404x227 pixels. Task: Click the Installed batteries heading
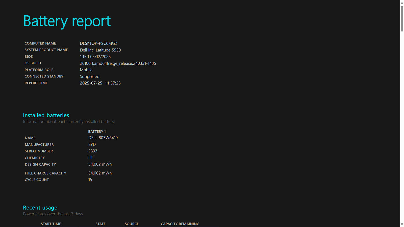[x=46, y=115]
